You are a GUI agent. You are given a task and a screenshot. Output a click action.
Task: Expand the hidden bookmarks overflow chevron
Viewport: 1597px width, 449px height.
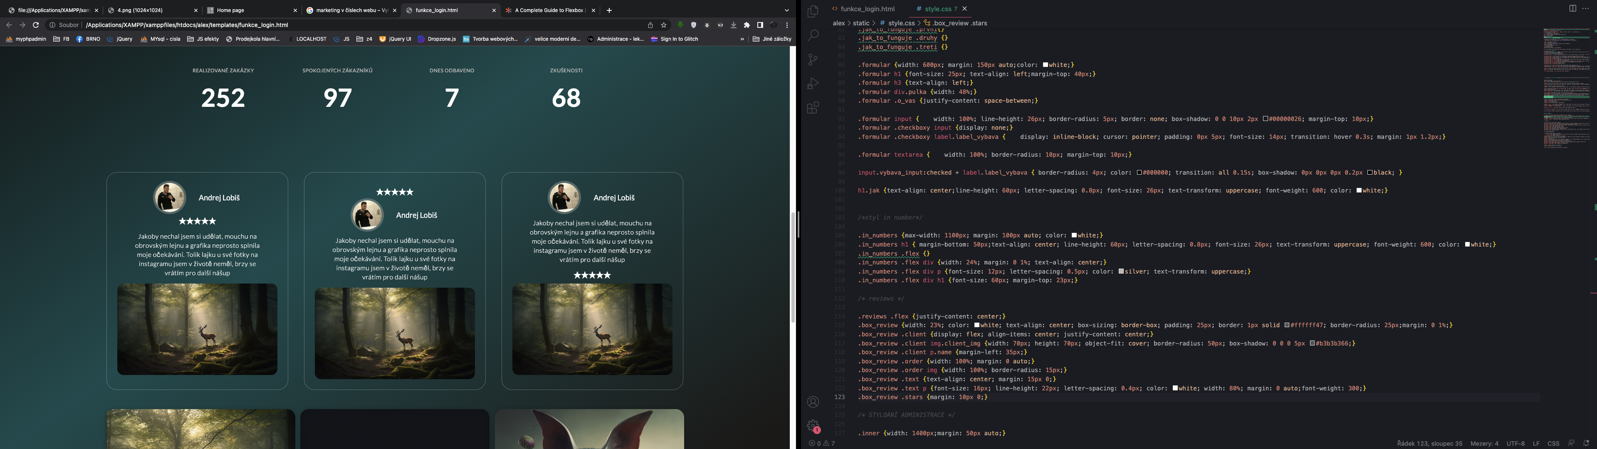(x=742, y=39)
